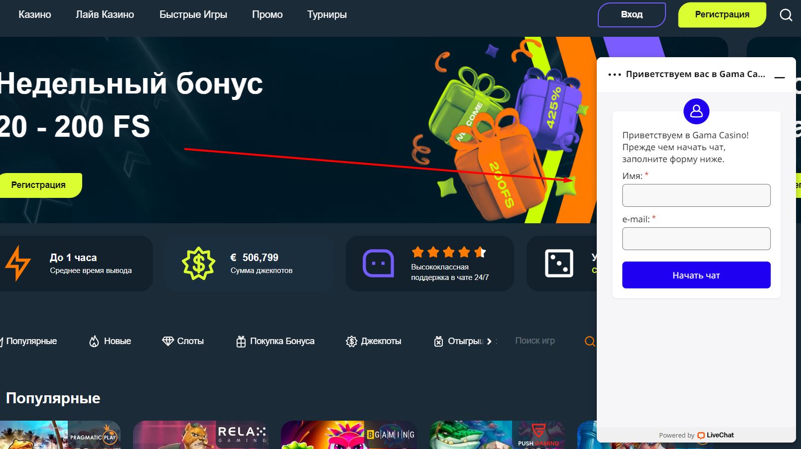Click the Приветствуем в Gama Casino message text

(x=685, y=147)
